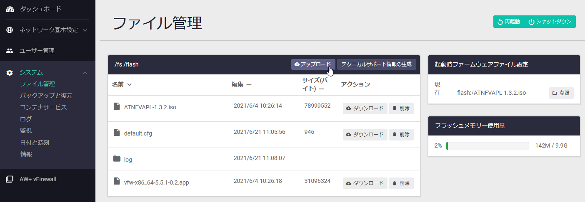Image resolution: width=585 pixels, height=202 pixels.
Task: Click the size value 31096324
Action: (x=317, y=181)
